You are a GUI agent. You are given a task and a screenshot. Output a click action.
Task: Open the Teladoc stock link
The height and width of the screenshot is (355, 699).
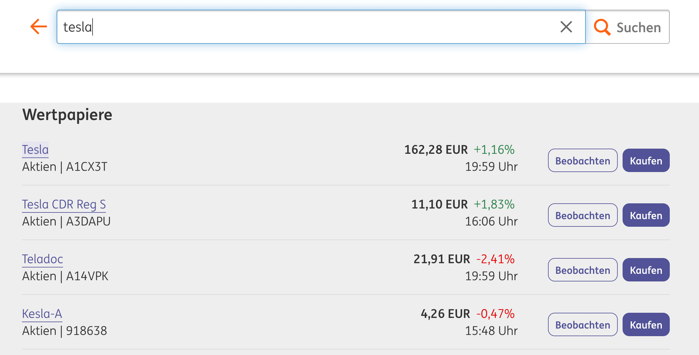pyautogui.click(x=43, y=259)
